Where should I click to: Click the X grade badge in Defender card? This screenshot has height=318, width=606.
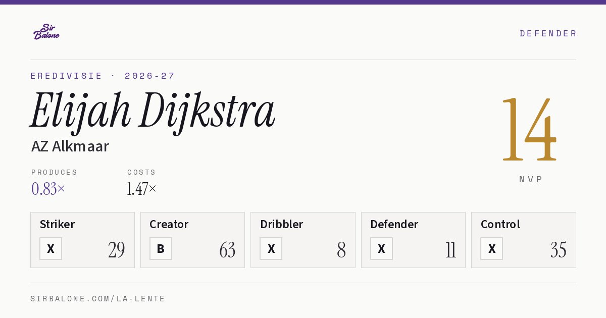click(x=381, y=249)
